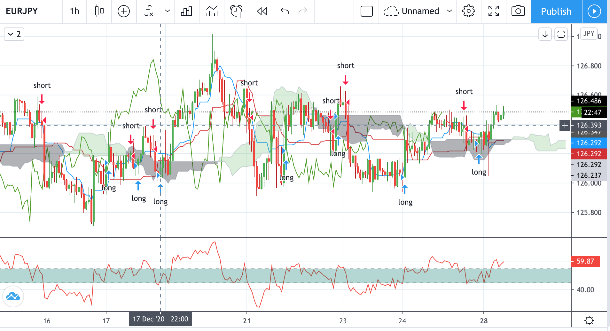Expand the Unnamed layout dropdown arrow

pyautogui.click(x=449, y=11)
